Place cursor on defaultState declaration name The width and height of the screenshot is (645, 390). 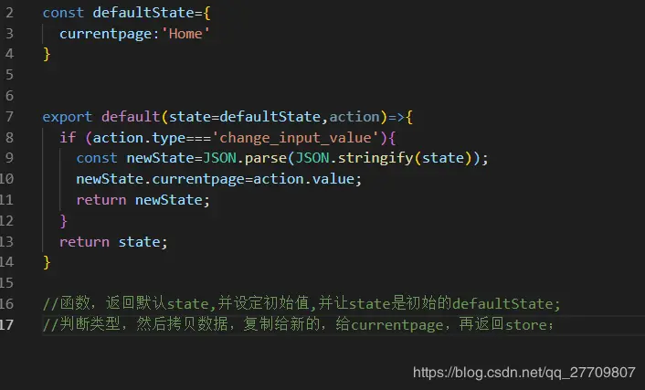143,13
